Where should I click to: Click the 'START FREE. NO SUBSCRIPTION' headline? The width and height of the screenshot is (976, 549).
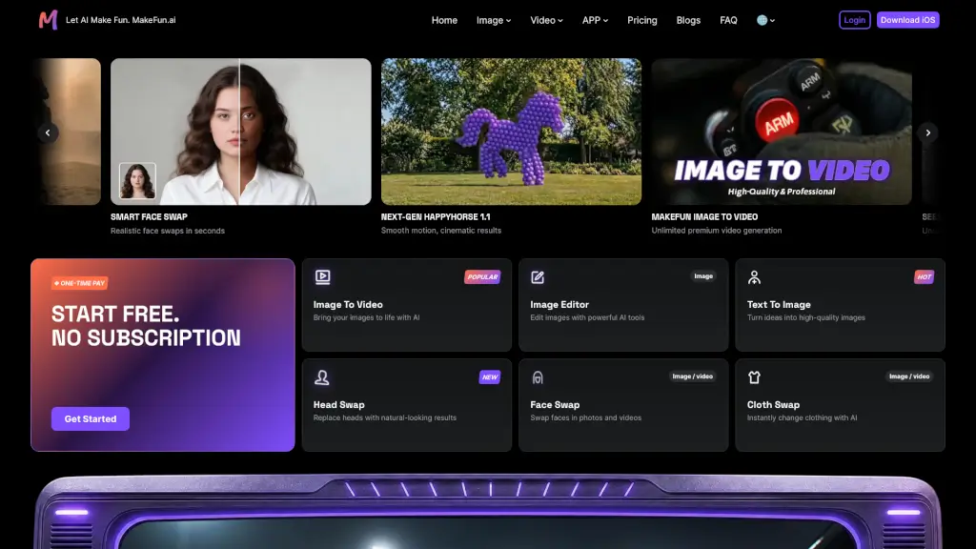tap(146, 326)
